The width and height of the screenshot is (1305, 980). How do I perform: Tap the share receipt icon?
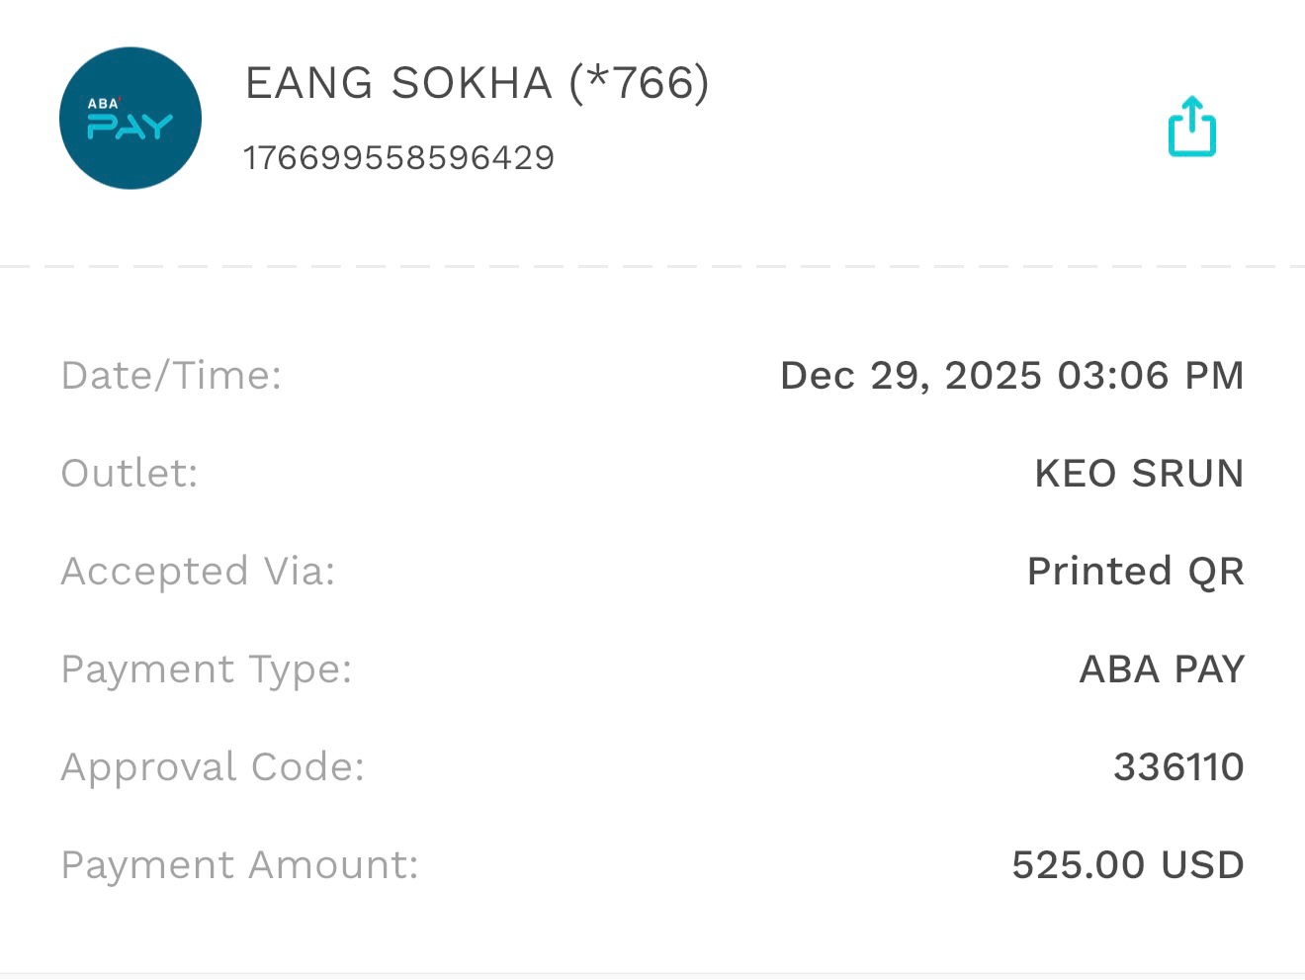(1191, 127)
